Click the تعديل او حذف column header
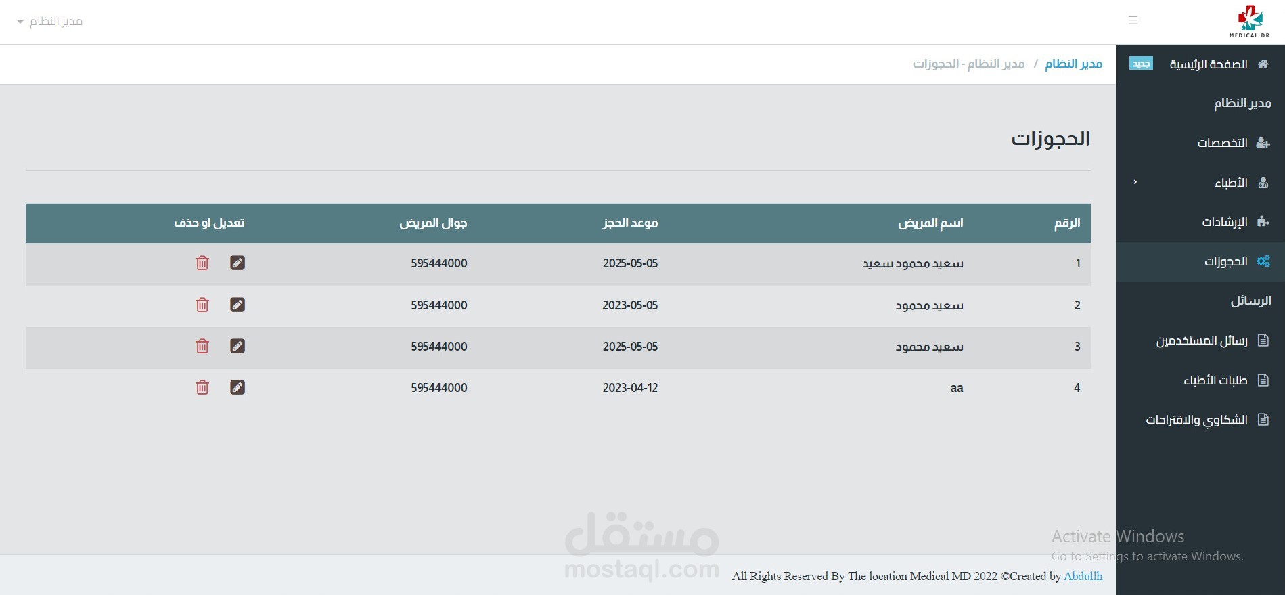 click(x=209, y=223)
